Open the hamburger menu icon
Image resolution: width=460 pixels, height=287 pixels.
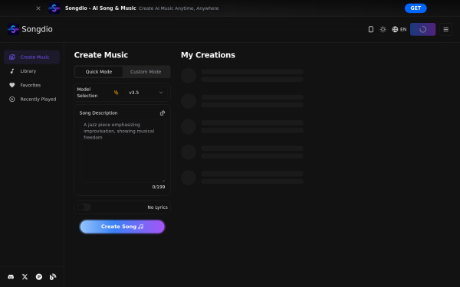pyautogui.click(x=445, y=29)
